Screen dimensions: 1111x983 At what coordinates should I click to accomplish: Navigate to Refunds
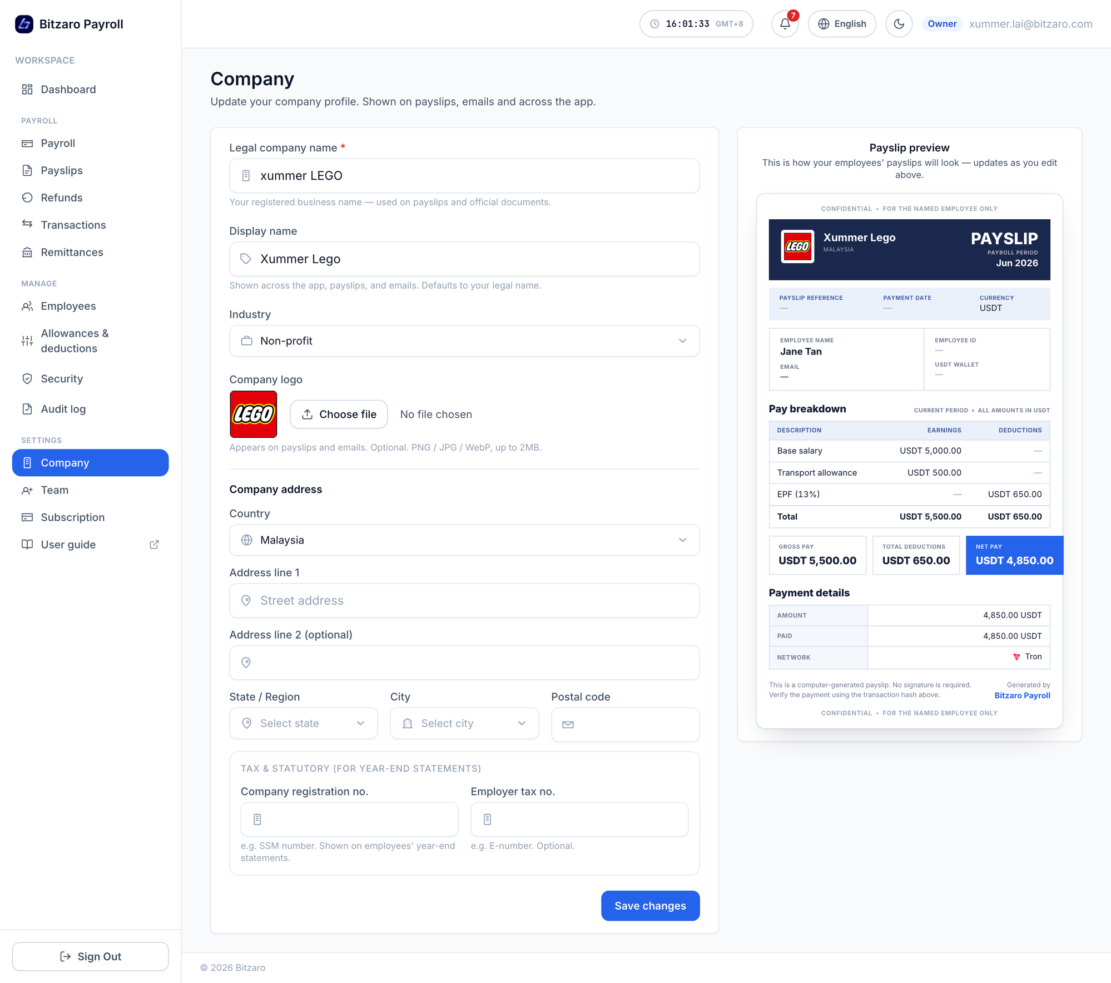(x=90, y=198)
